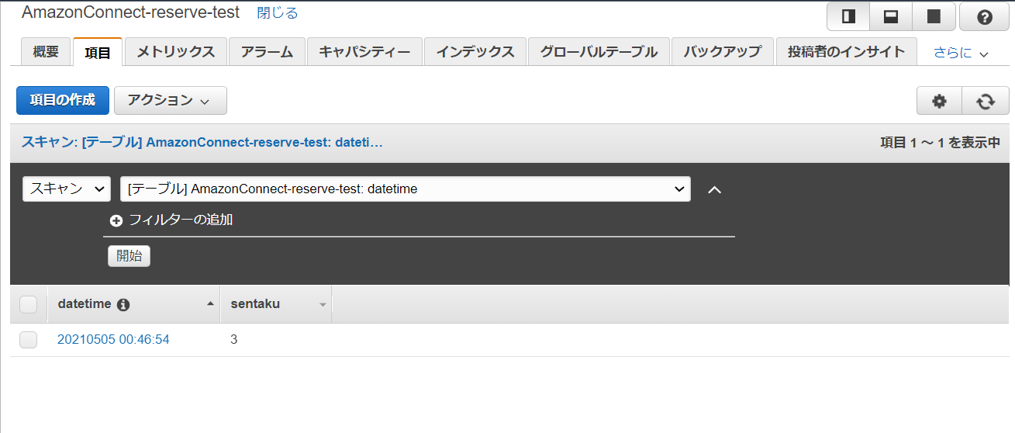Switch to the インデックス tab
The image size is (1015, 433).
pos(475,52)
